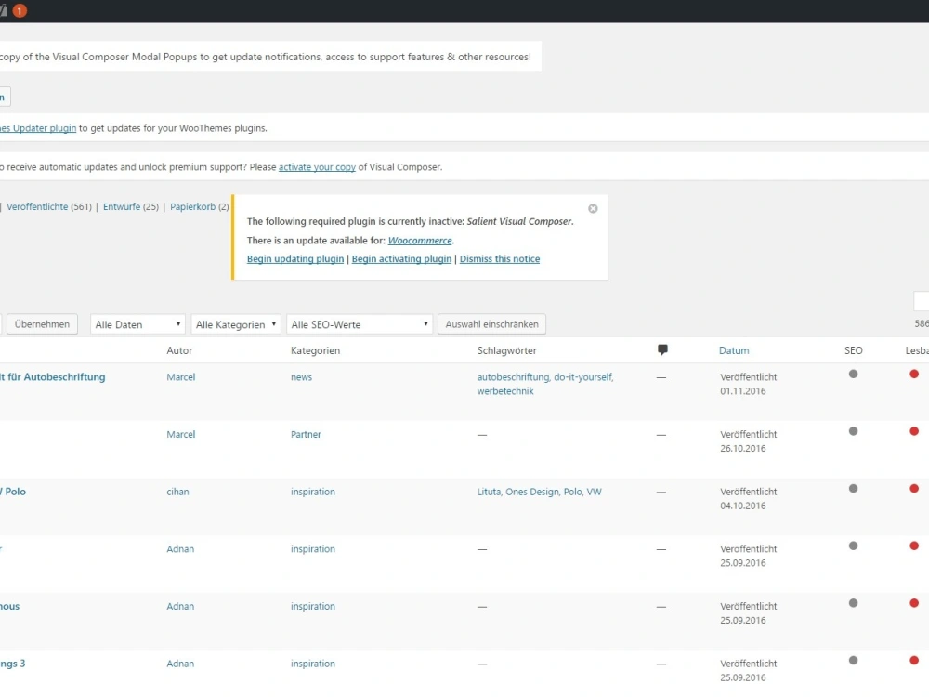Click SEO score dot for 01.11.2016 post
The image size is (929, 697).
click(x=853, y=374)
